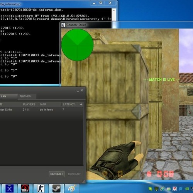Add server with plus icon in server browser
This screenshot has width=193, height=193.
[x=81, y=104]
